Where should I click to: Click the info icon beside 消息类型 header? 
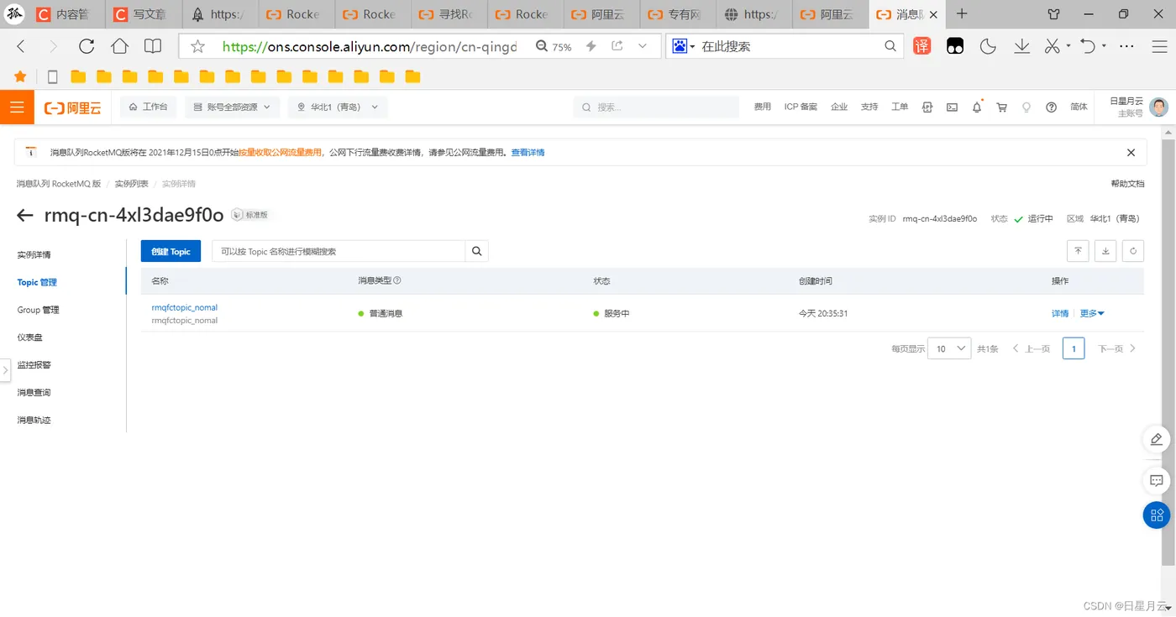[397, 281]
